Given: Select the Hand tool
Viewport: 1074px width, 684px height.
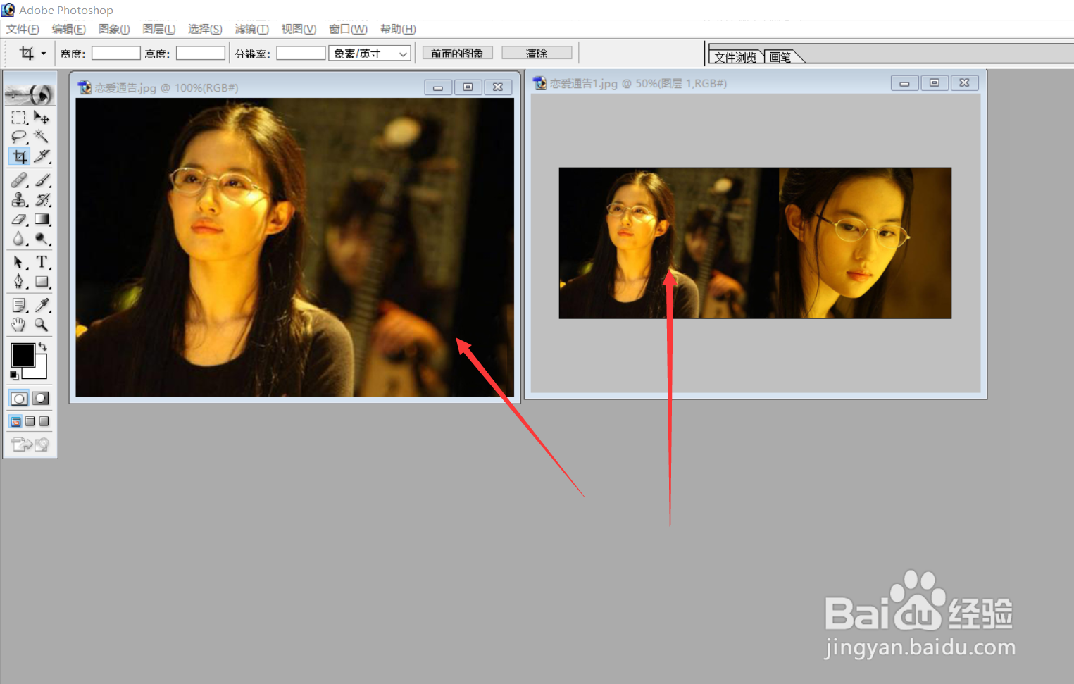Looking at the screenshot, I should click(19, 325).
